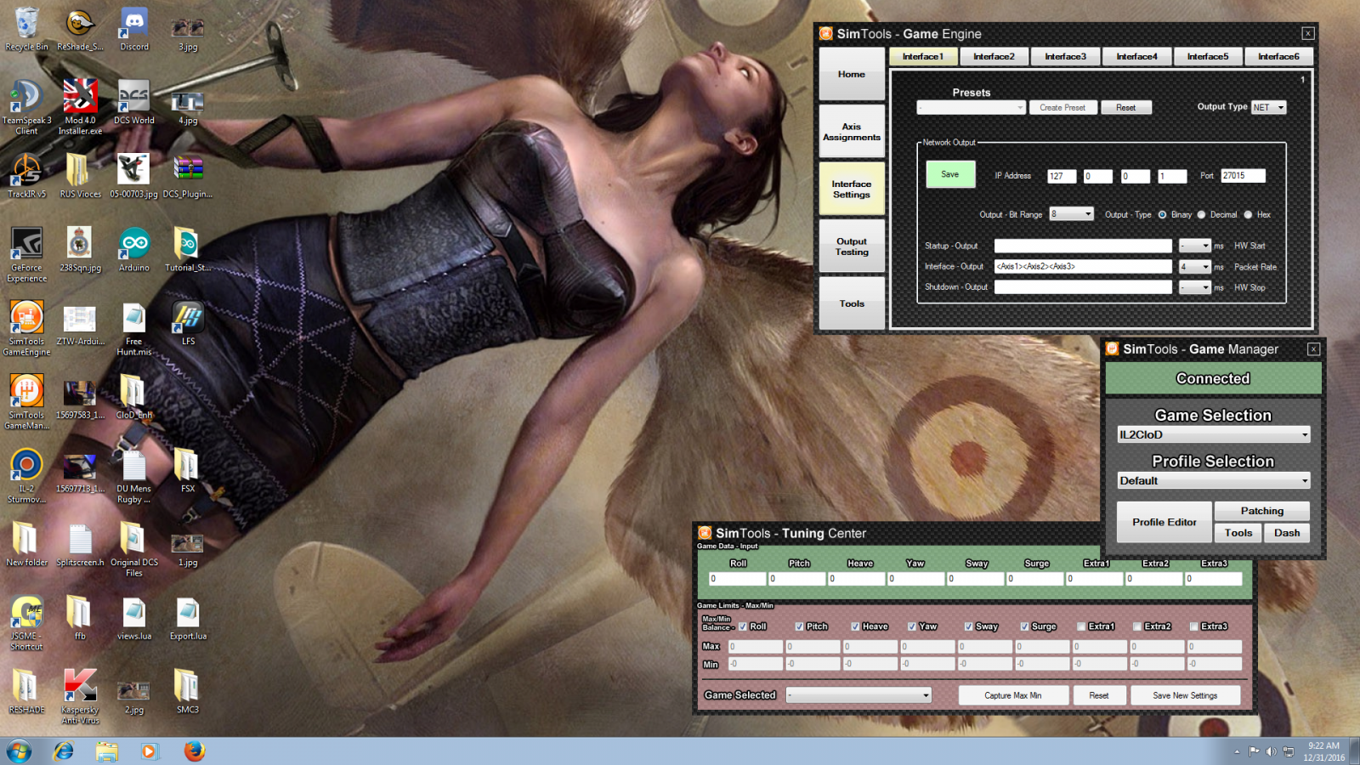1360x765 pixels.
Task: Open the Profile Selection Default dropdown
Action: coord(1213,480)
